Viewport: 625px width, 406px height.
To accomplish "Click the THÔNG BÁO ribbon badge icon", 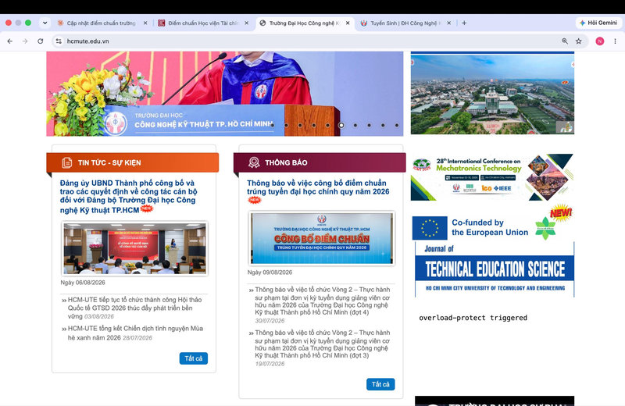I will [254, 162].
